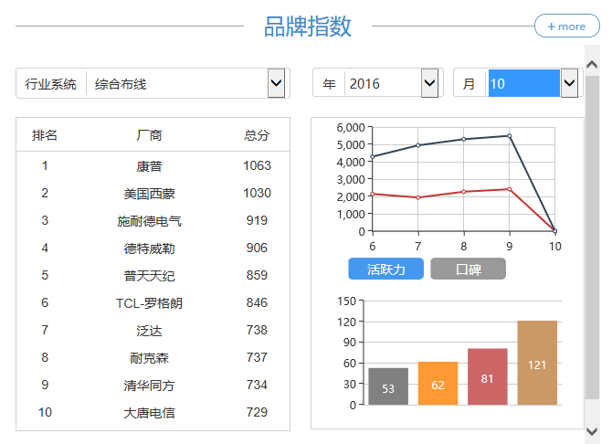Select vendor 德特威勒 in the table
This screenshot has height=444, width=612.
[149, 248]
